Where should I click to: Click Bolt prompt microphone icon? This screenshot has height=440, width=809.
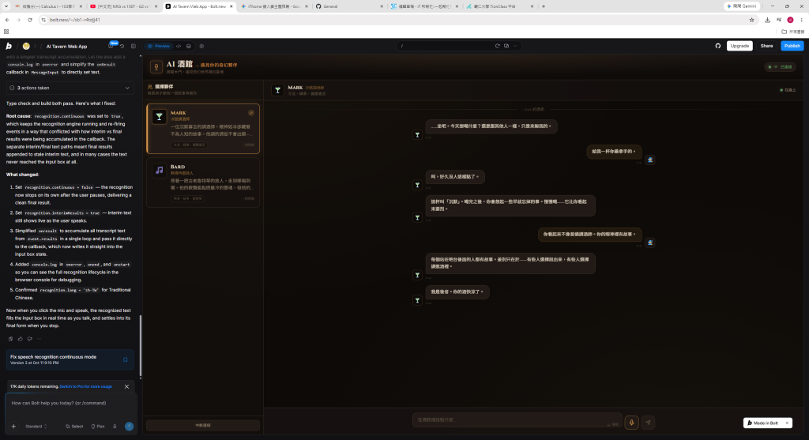[115, 427]
